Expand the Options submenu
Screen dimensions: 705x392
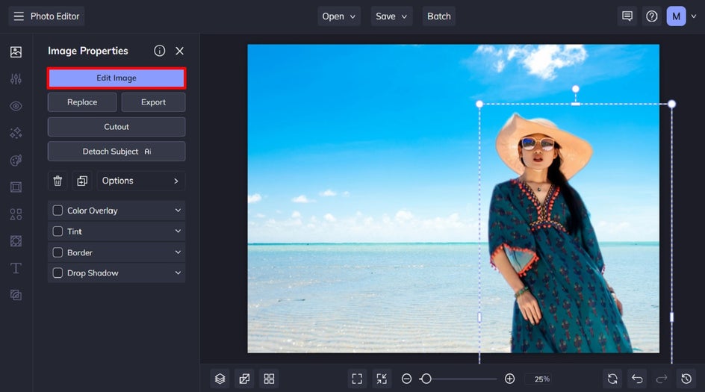coord(140,181)
